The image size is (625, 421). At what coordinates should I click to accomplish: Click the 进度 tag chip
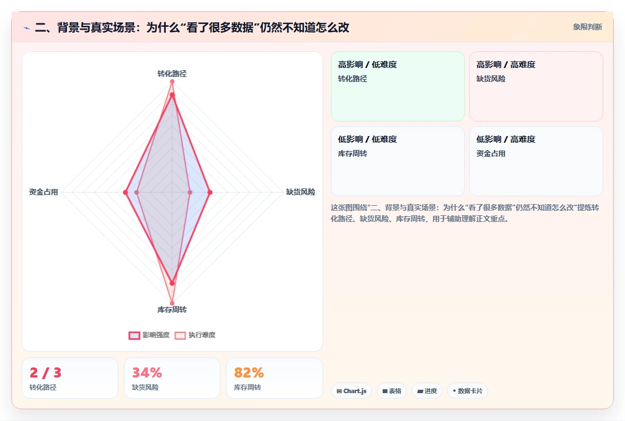(x=427, y=391)
